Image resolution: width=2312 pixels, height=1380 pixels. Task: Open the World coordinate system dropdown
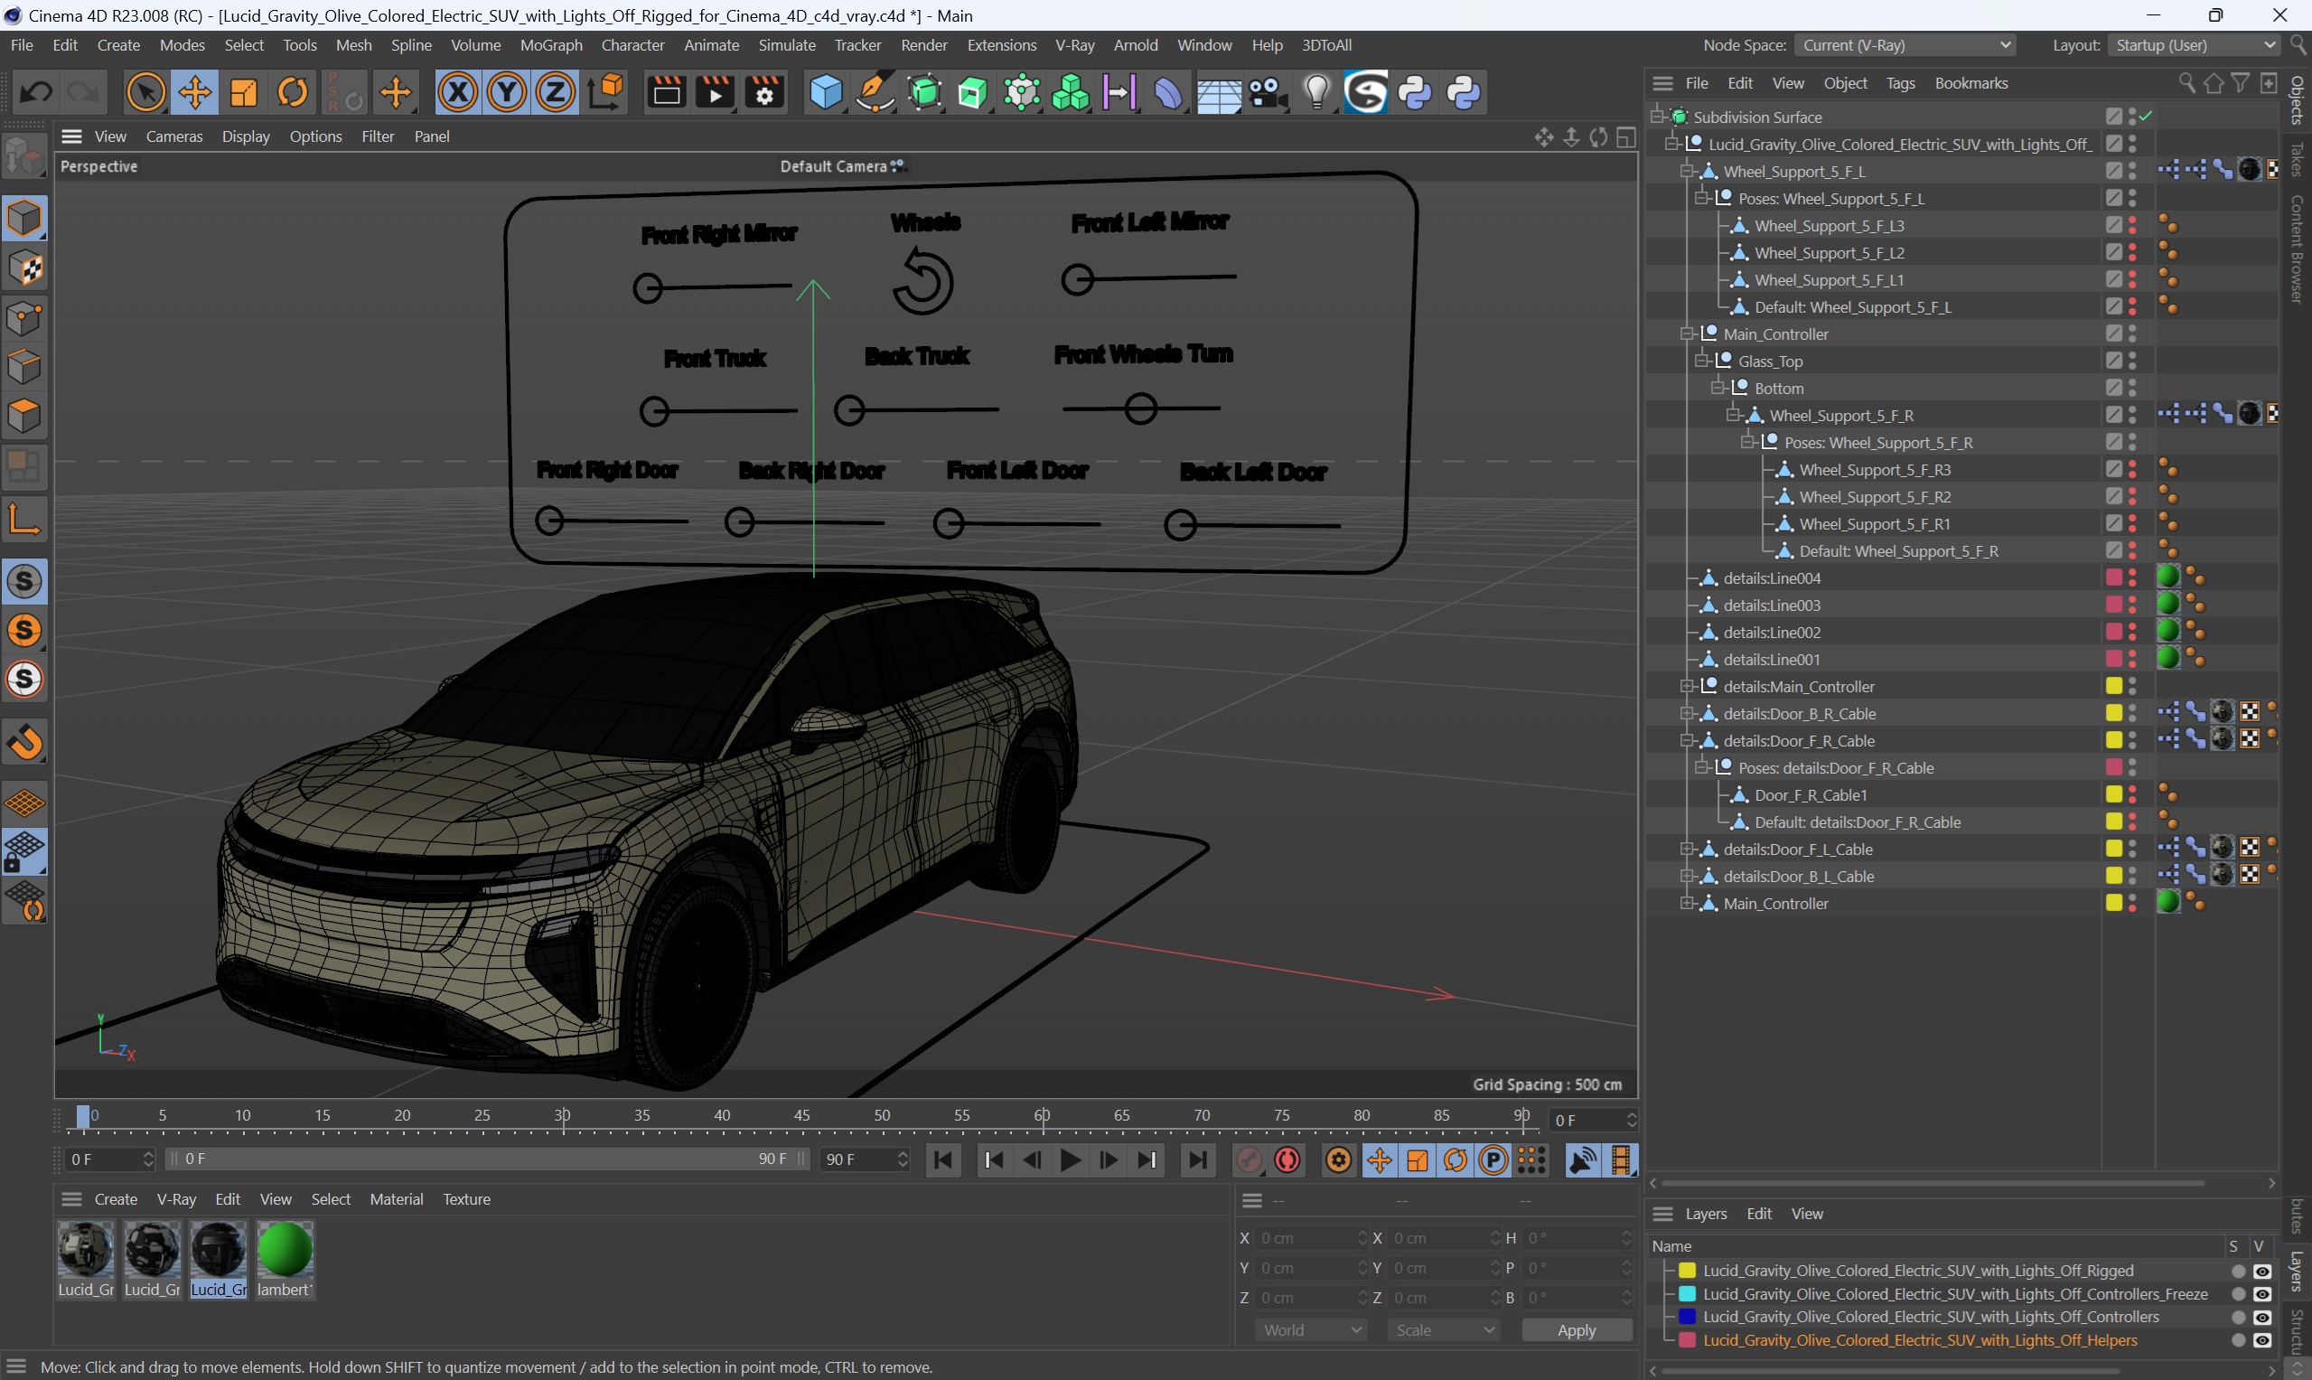pos(1310,1330)
